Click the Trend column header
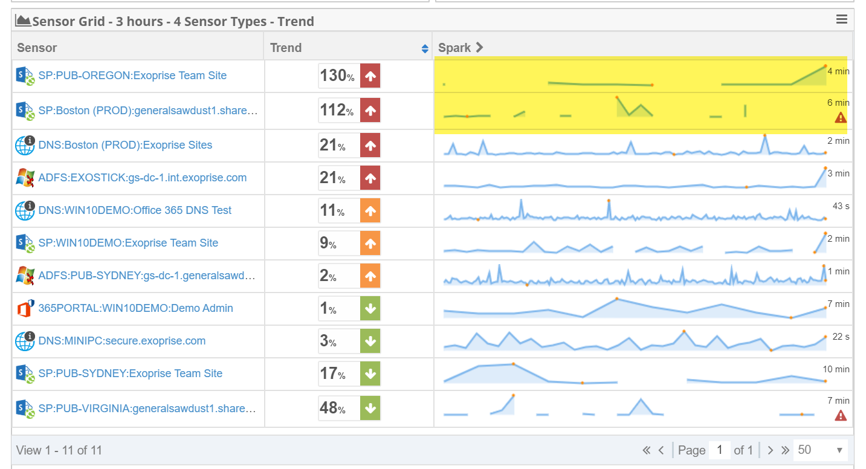Screen dimensions: 866x469 click(348, 47)
